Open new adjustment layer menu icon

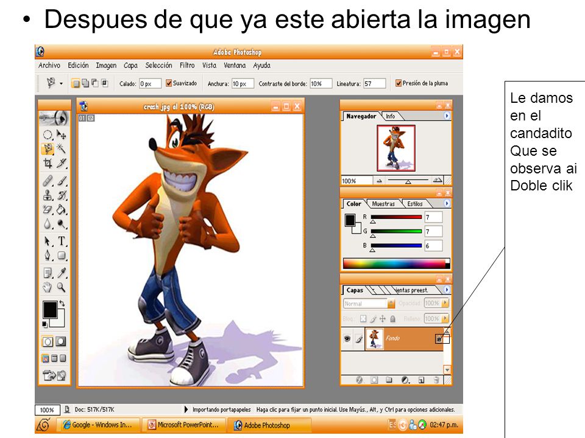[x=405, y=380]
